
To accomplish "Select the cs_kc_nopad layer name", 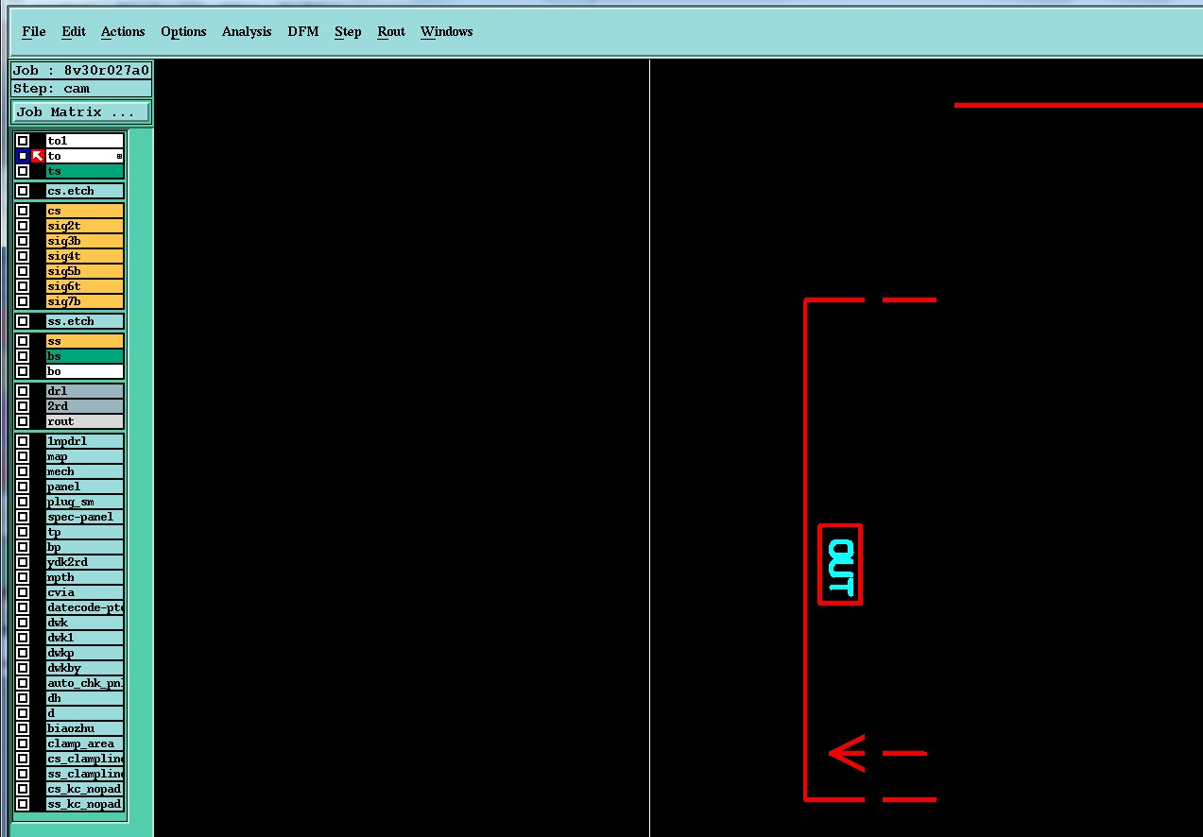I will [85, 789].
